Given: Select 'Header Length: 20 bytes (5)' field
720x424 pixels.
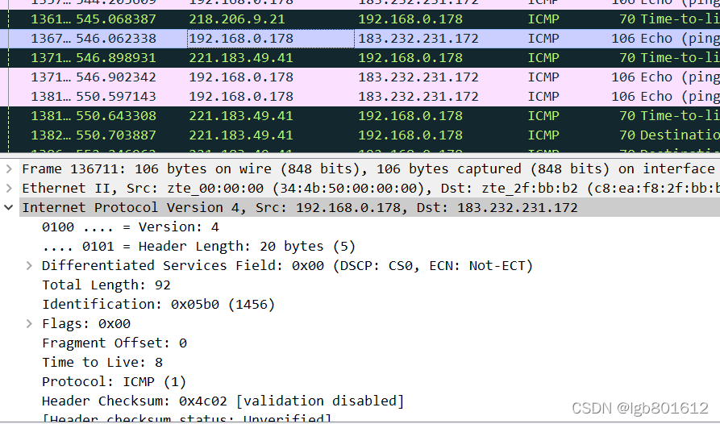Looking at the screenshot, I should 199,247.
